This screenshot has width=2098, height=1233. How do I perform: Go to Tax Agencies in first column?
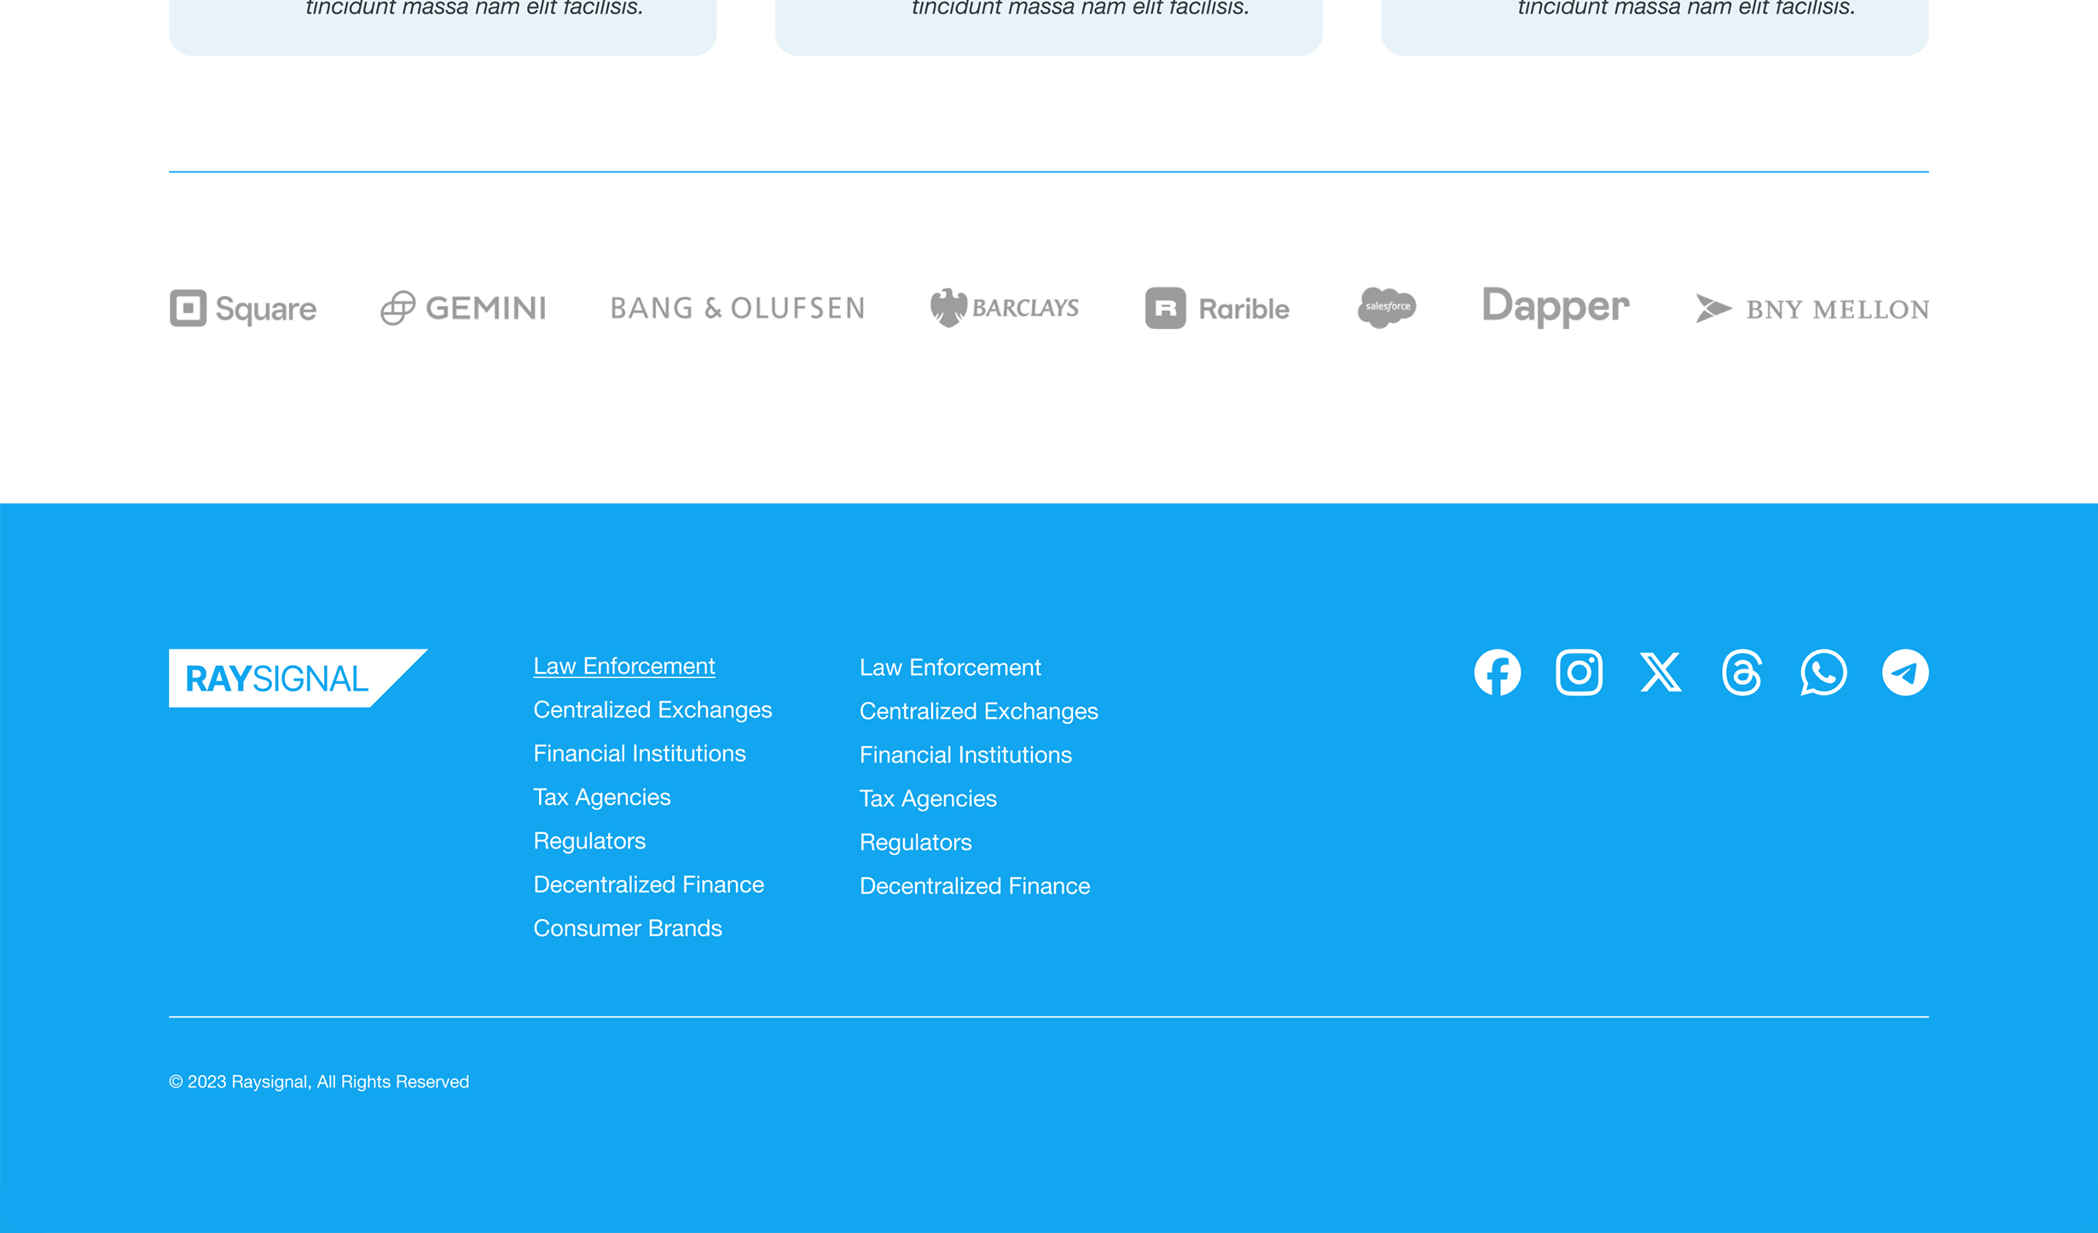coord(601,797)
